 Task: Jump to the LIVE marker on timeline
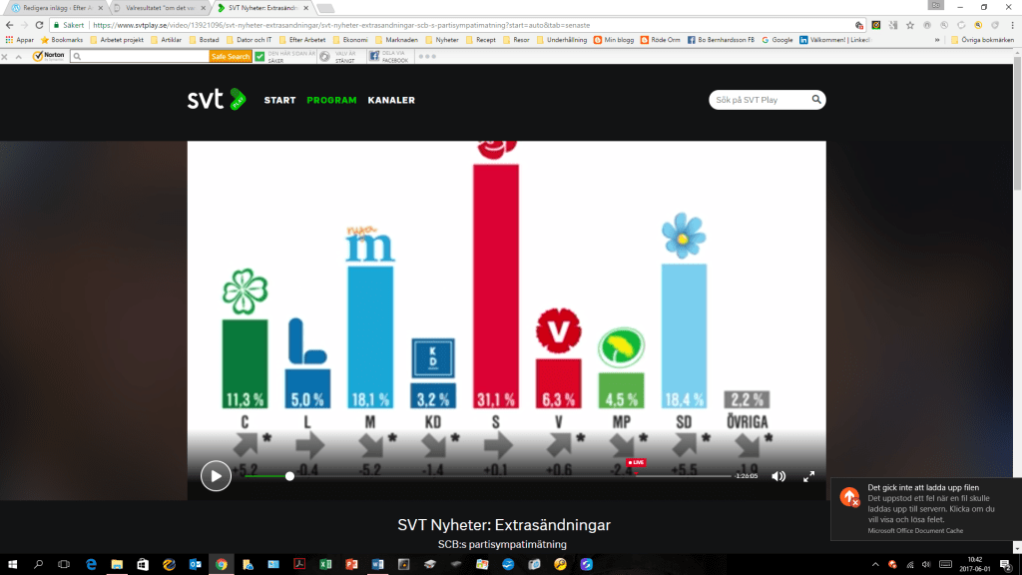636,463
